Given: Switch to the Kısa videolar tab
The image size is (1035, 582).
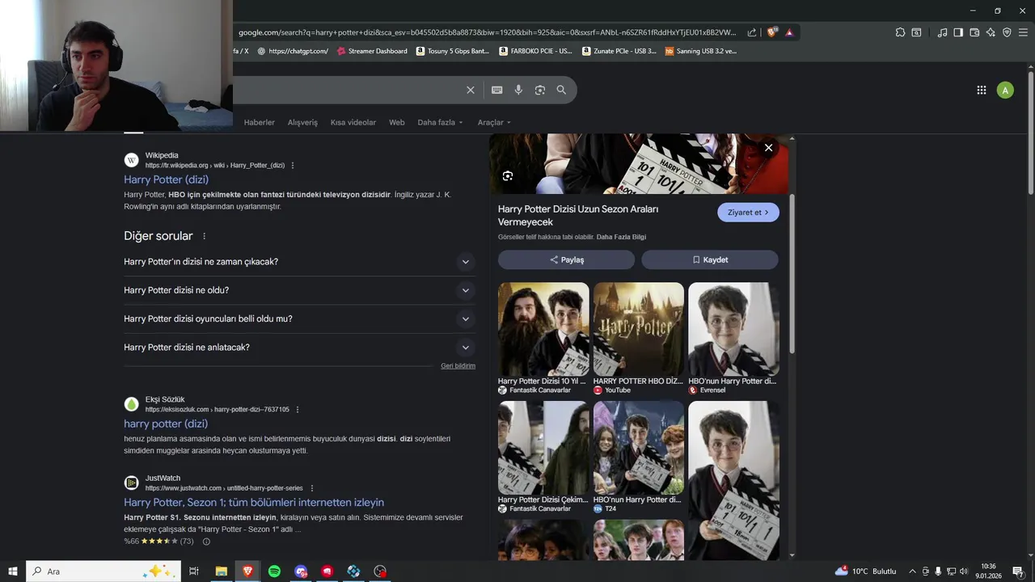Looking at the screenshot, I should [x=353, y=123].
